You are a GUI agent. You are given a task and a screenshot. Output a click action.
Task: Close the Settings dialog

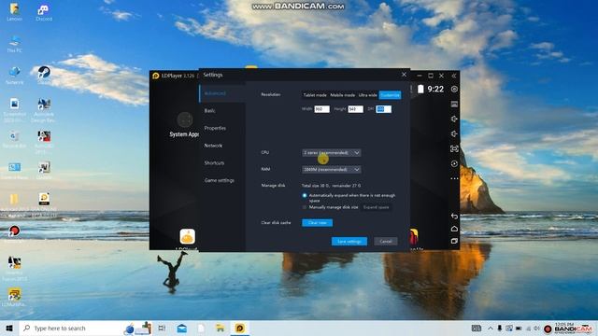(x=404, y=75)
